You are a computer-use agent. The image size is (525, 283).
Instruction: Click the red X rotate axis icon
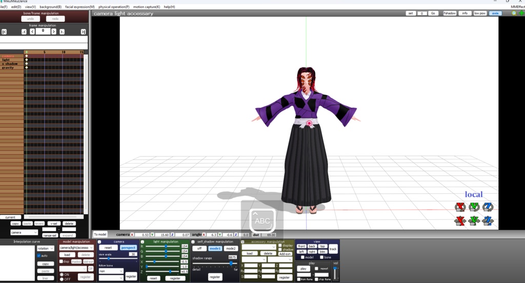tap(460, 207)
